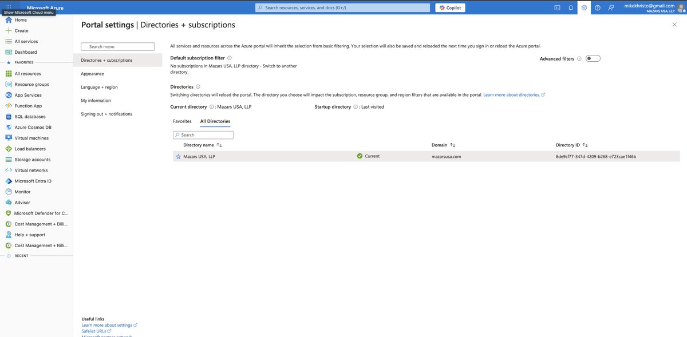Sort by Directory name column
The width and height of the screenshot is (687, 337).
(203, 145)
